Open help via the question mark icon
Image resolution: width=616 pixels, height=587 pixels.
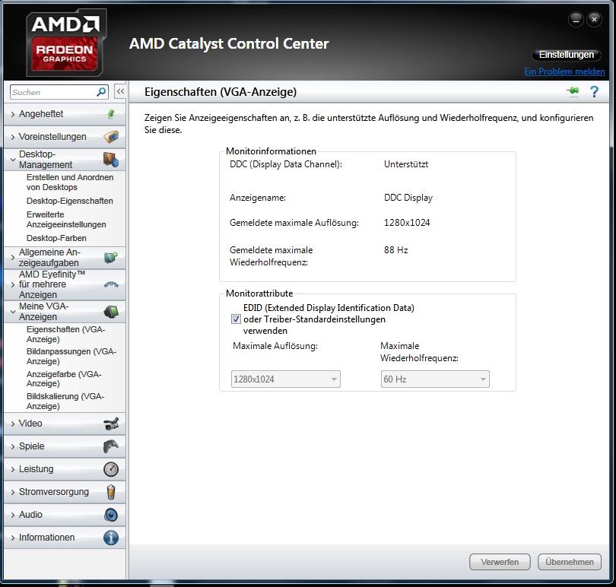[595, 91]
